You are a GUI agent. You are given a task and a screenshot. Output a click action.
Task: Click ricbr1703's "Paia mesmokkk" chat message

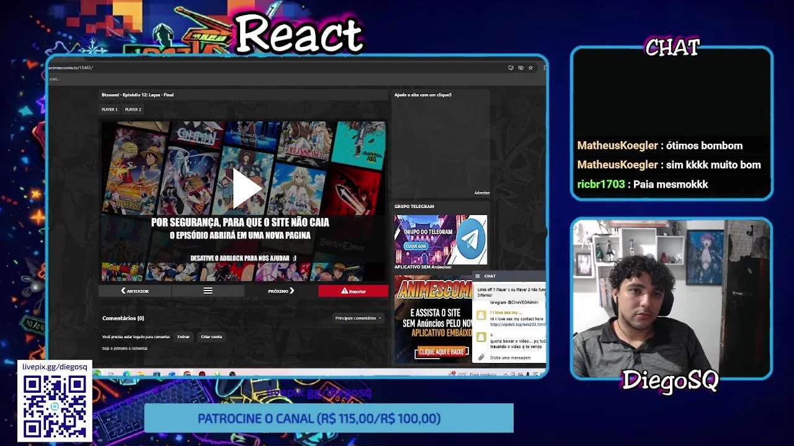pos(643,184)
